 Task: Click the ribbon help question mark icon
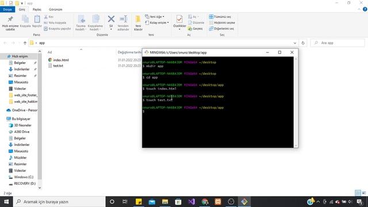coord(365,9)
